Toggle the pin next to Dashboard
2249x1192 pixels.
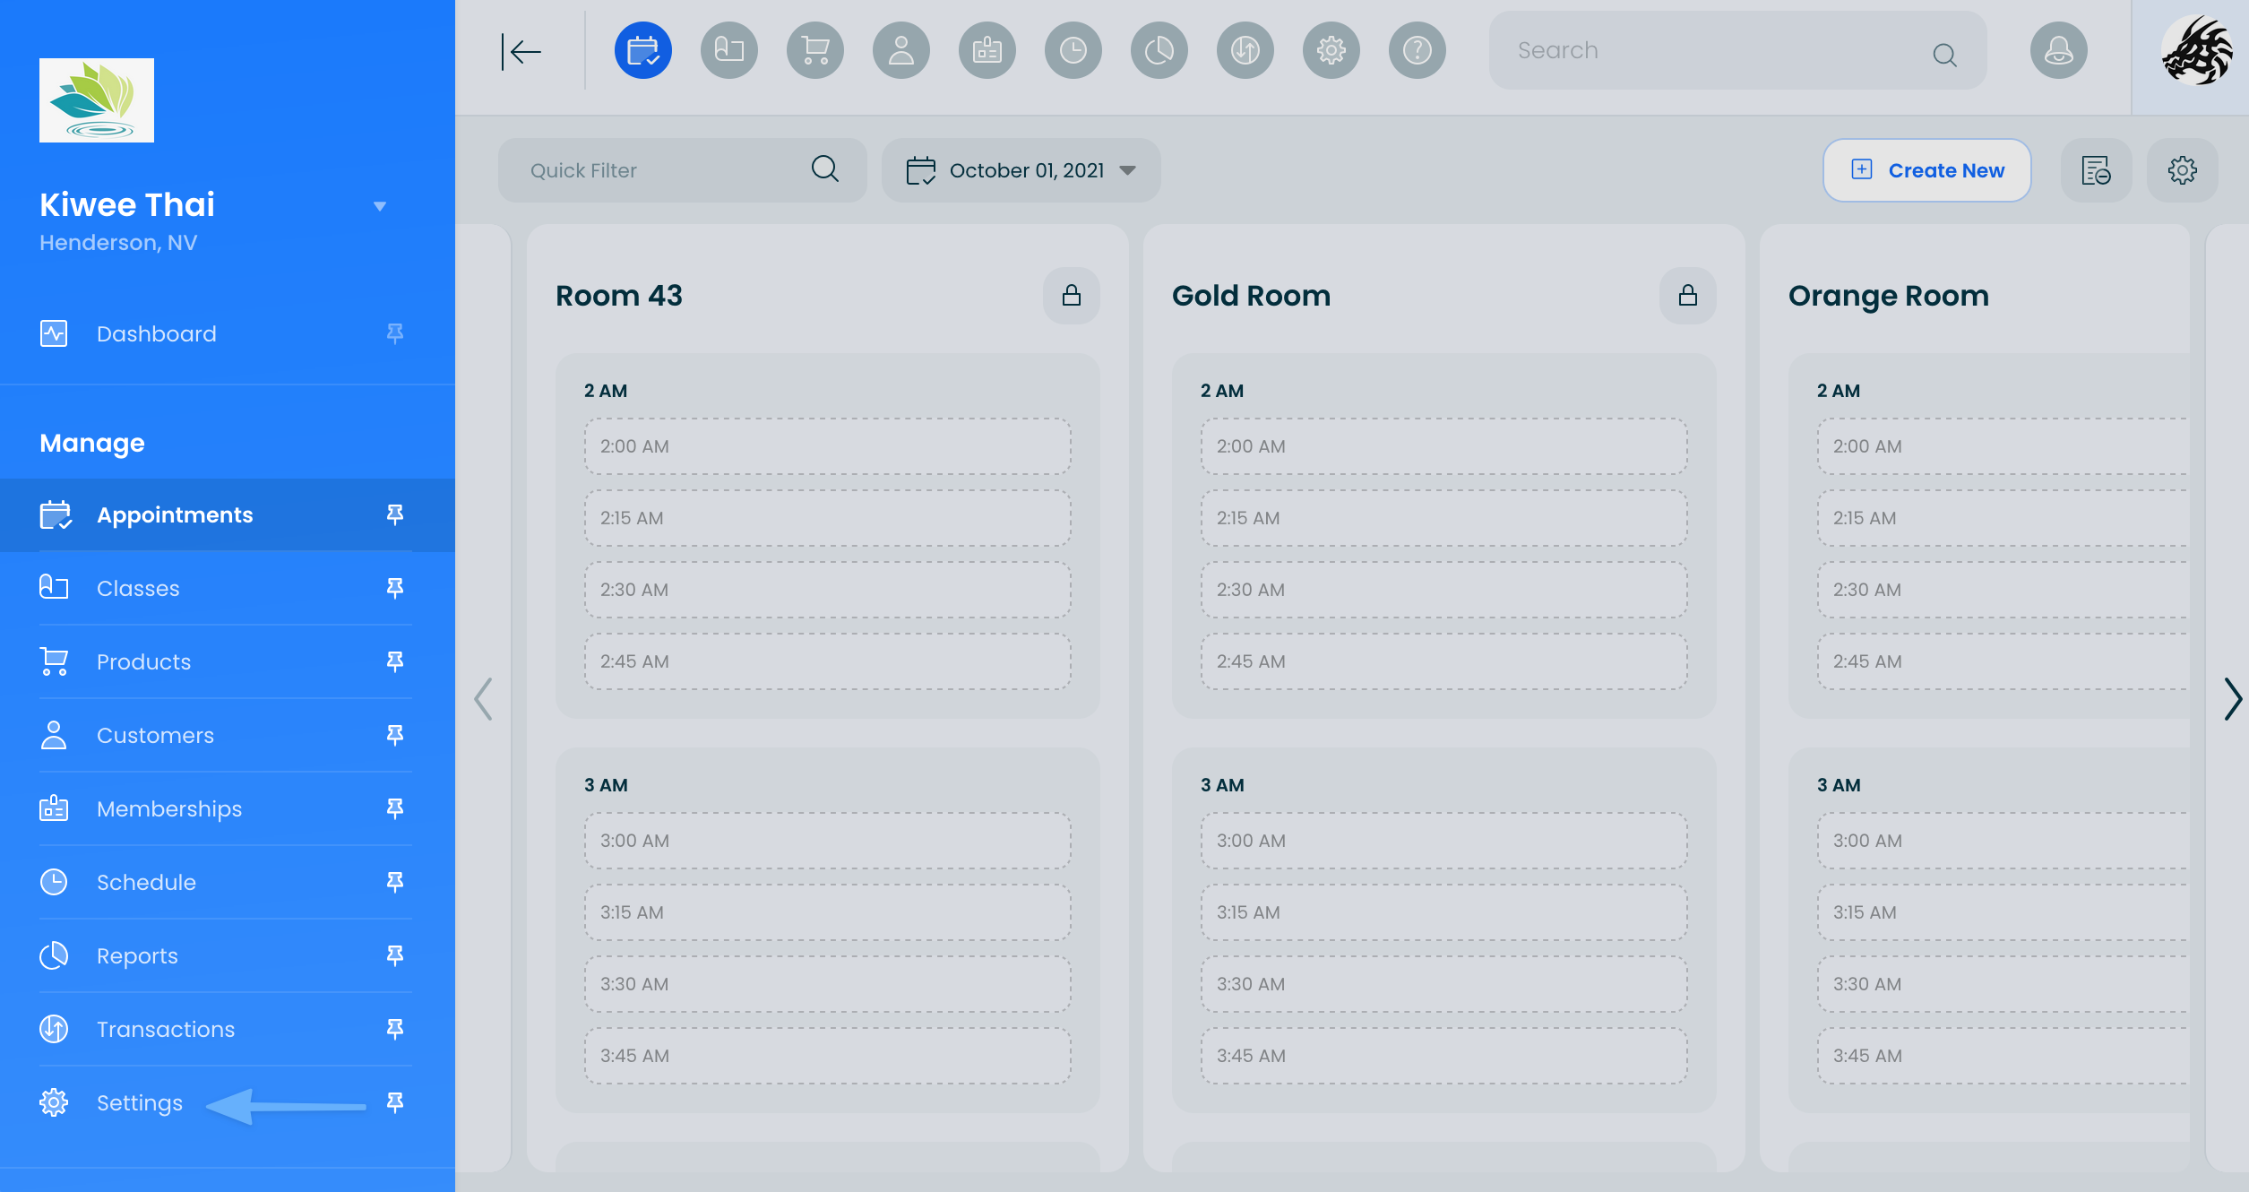[394, 333]
